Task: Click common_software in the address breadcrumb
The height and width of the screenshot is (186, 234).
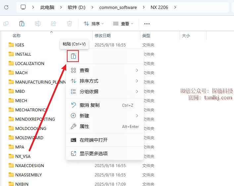Action: [118, 7]
